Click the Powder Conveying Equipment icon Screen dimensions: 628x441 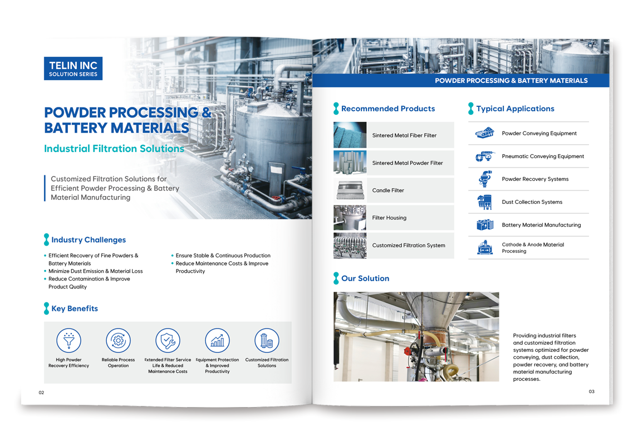pos(484,133)
